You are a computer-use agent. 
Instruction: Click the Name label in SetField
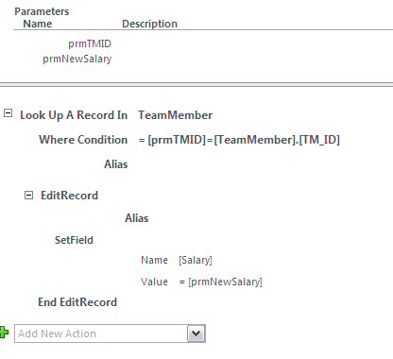154,260
